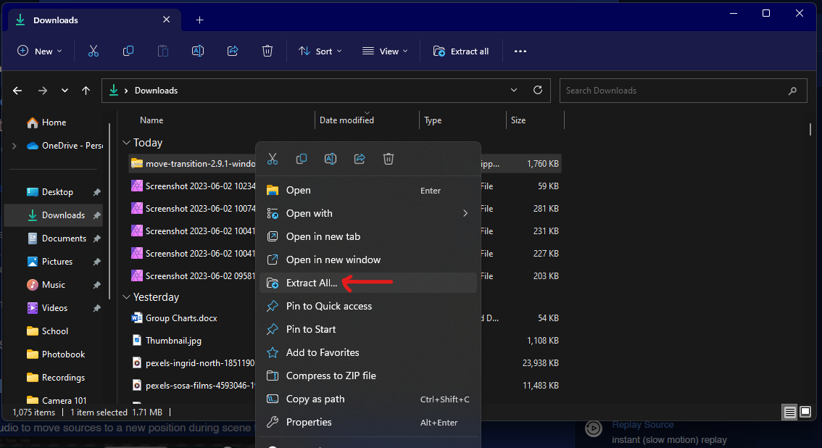Refresh the Downloads folder view
Screen dimensions: 822x448
(x=537, y=90)
